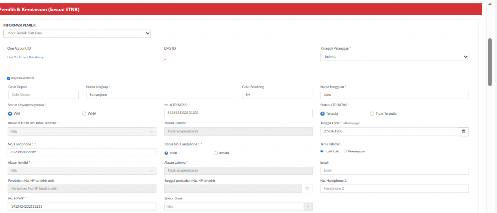This screenshot has height=213, width=497.
Task: Mark No. Handphone 1 status as Invalid
Action: (x=215, y=153)
